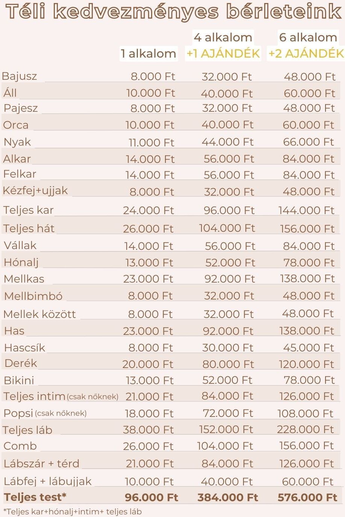
Task: Select the 'Mellek között' row label
Action: point(40,314)
